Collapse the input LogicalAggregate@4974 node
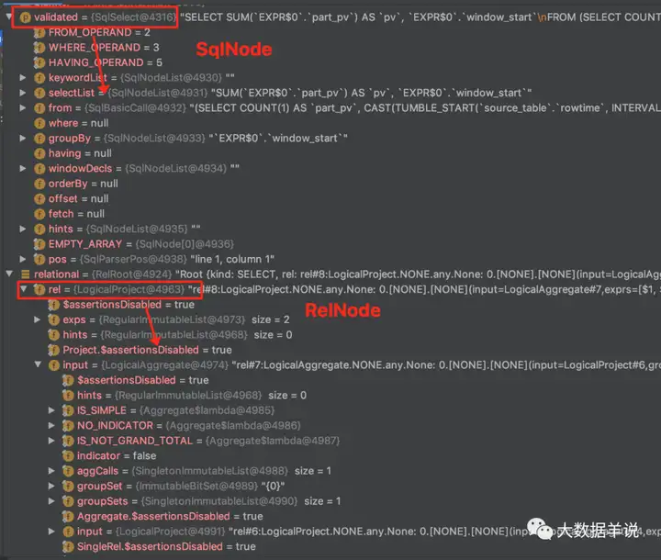The height and width of the screenshot is (560, 661). (38, 364)
